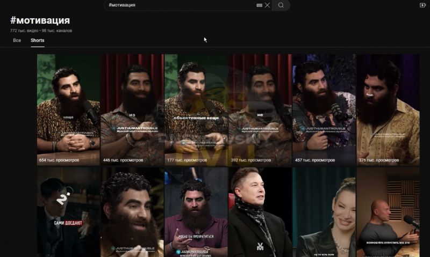The image size is (430, 257).
Task: Open the on-screen keyboard icon in search bar
Action: (259, 5)
